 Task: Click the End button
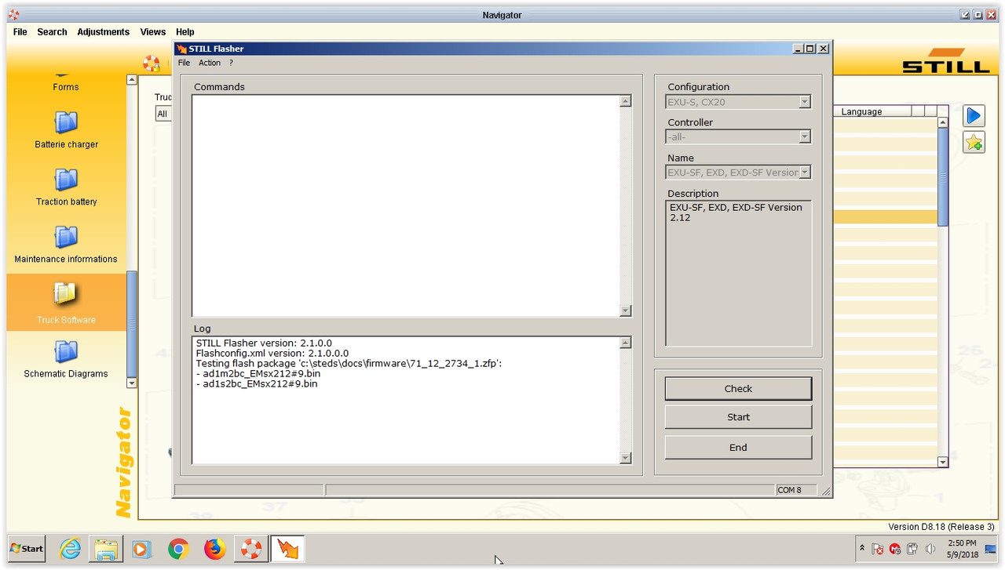pos(738,448)
